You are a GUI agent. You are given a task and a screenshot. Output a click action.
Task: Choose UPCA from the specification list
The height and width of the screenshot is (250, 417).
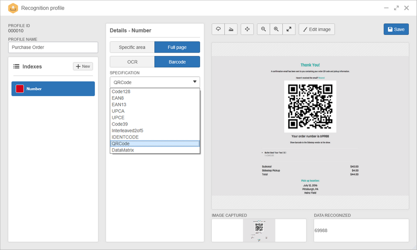point(155,111)
